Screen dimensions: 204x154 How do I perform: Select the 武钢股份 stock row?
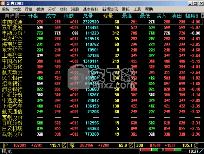coord(102,134)
